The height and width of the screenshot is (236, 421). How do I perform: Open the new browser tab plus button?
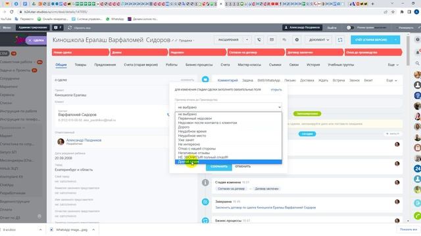(372, 4)
